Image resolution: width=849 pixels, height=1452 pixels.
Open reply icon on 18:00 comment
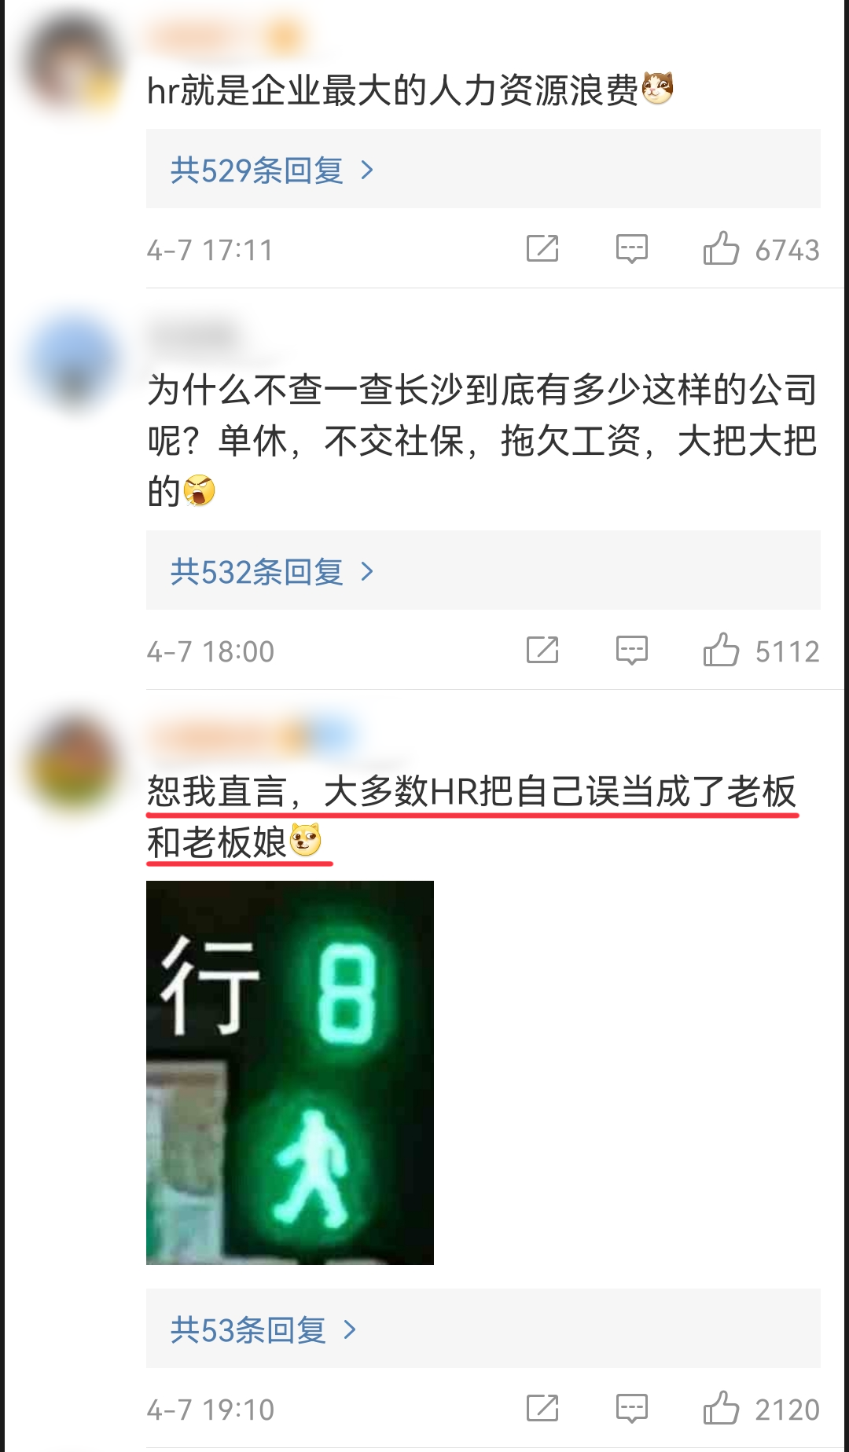click(632, 651)
